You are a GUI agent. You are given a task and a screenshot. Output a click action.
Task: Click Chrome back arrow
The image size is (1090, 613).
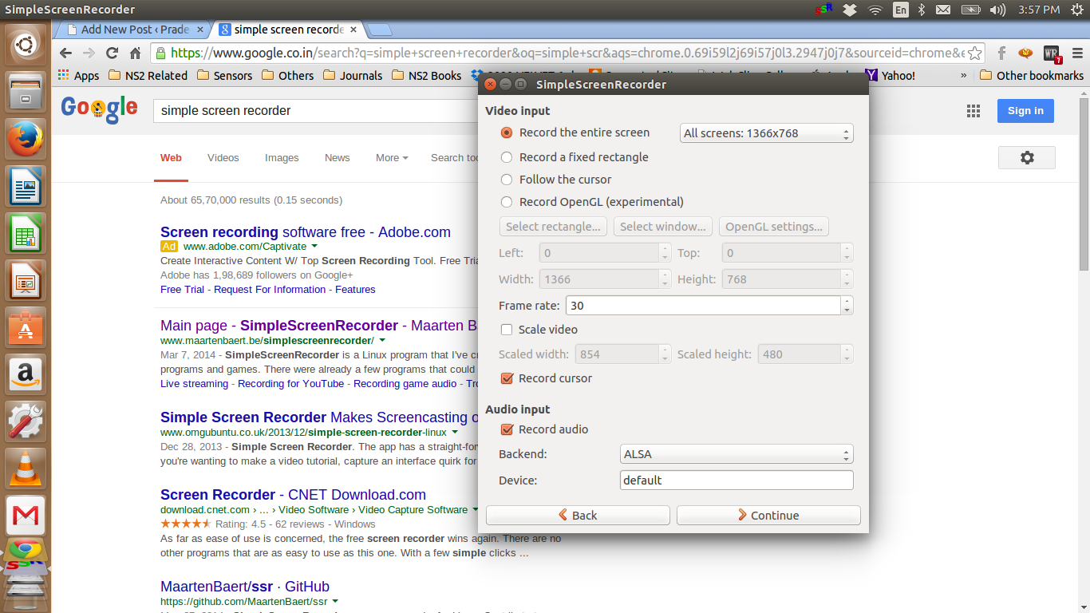[x=65, y=53]
